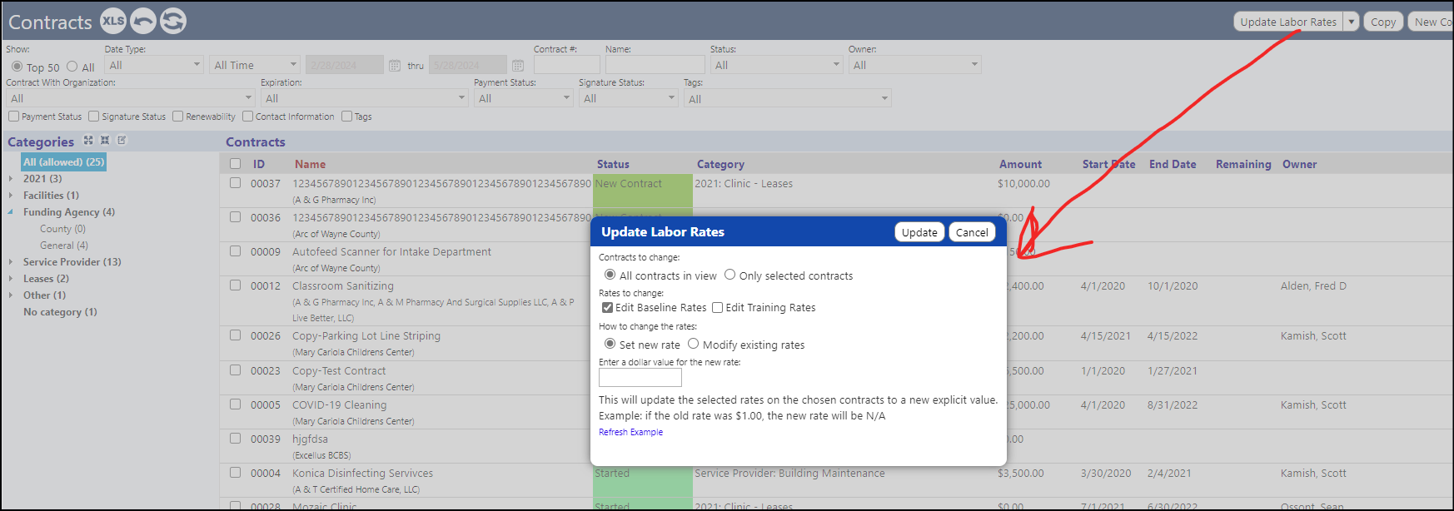Viewport: 1454px width, 511px height.
Task: Sort contracts by the ID column
Action: pyautogui.click(x=259, y=164)
